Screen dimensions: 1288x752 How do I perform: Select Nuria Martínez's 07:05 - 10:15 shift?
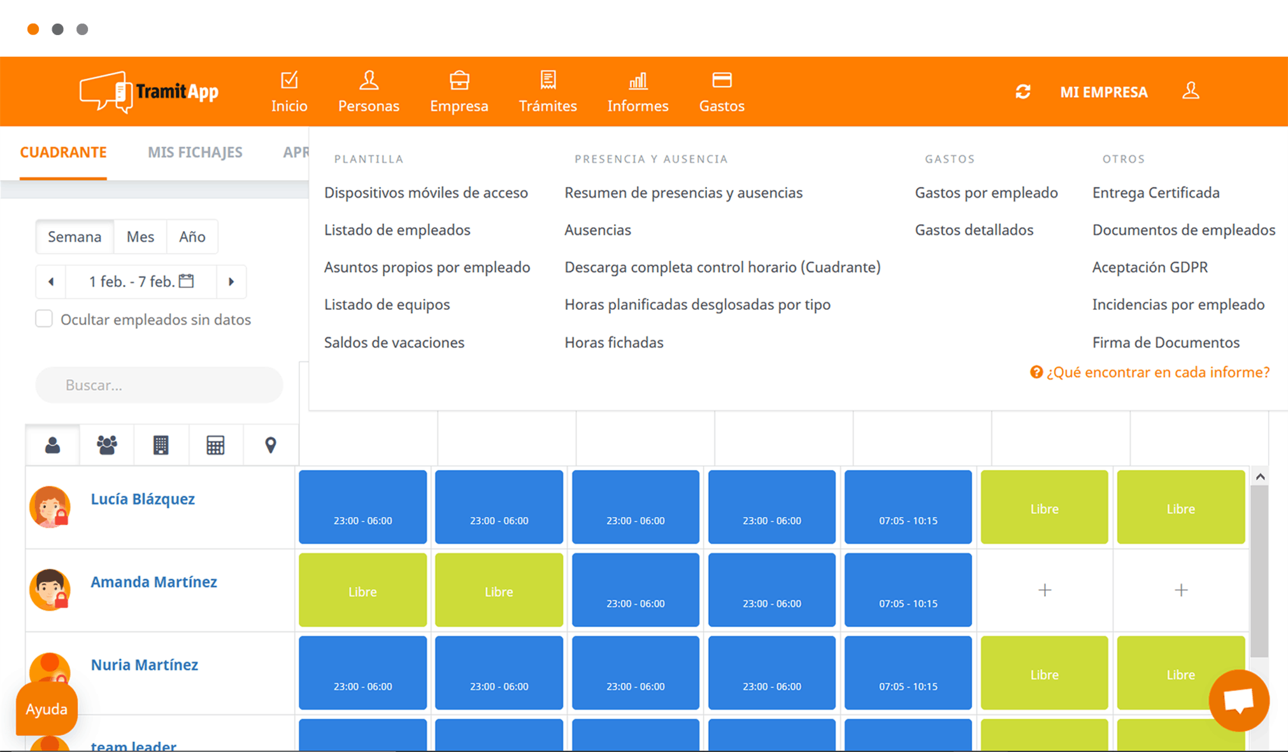908,672
